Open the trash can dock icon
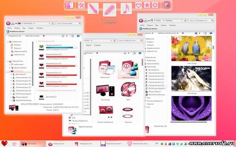Viewport: 236px width, 147px height. pos(167,5)
